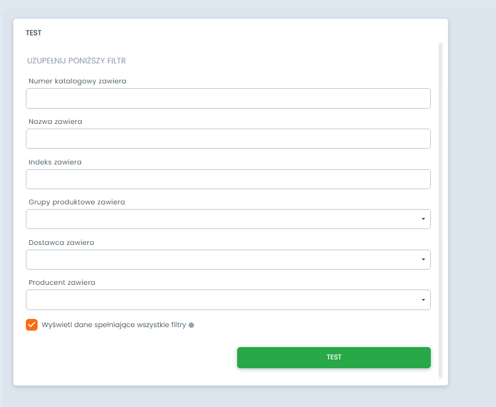
Task: Click the 'Producent zawiera' dropdown arrow
Action: click(x=423, y=300)
